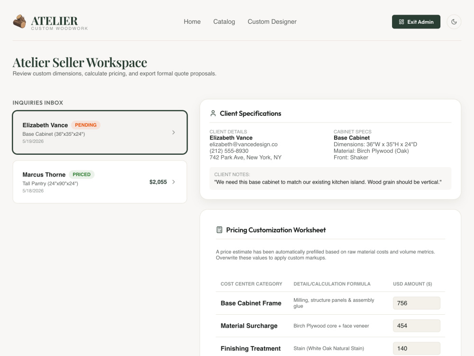Screen dimensions: 474x356
Task: Edit the Finishing Treatment amount field
Action: pyautogui.click(x=417, y=348)
